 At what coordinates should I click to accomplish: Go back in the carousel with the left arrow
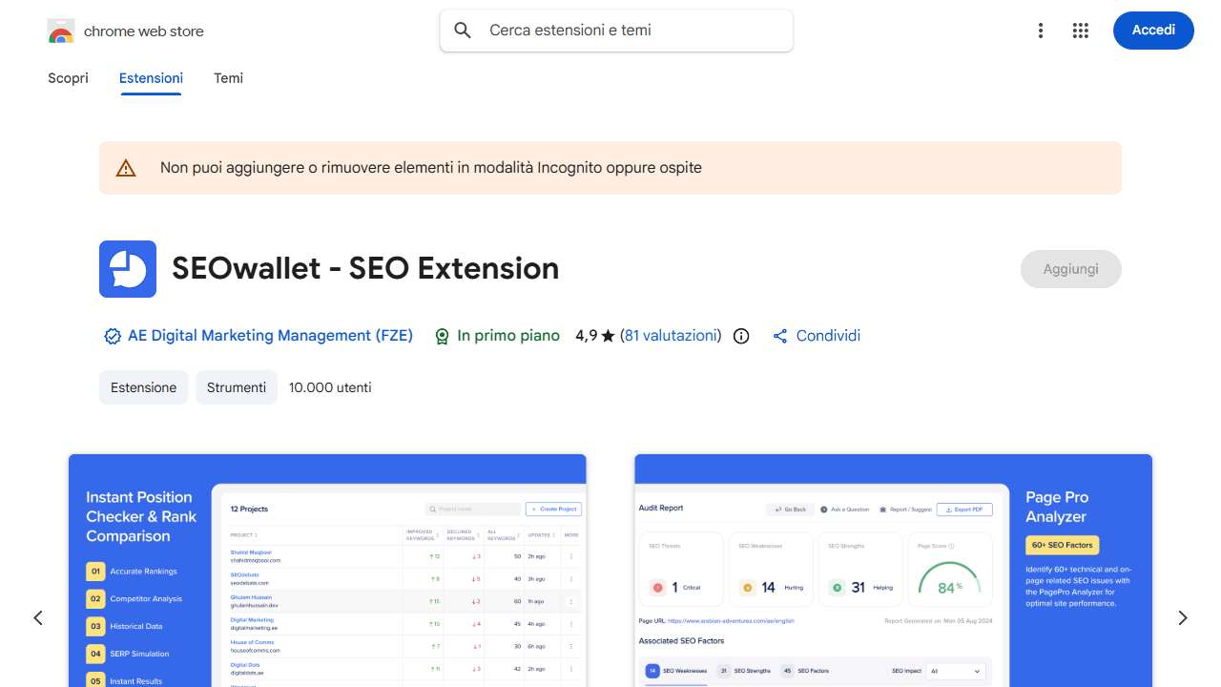(38, 617)
